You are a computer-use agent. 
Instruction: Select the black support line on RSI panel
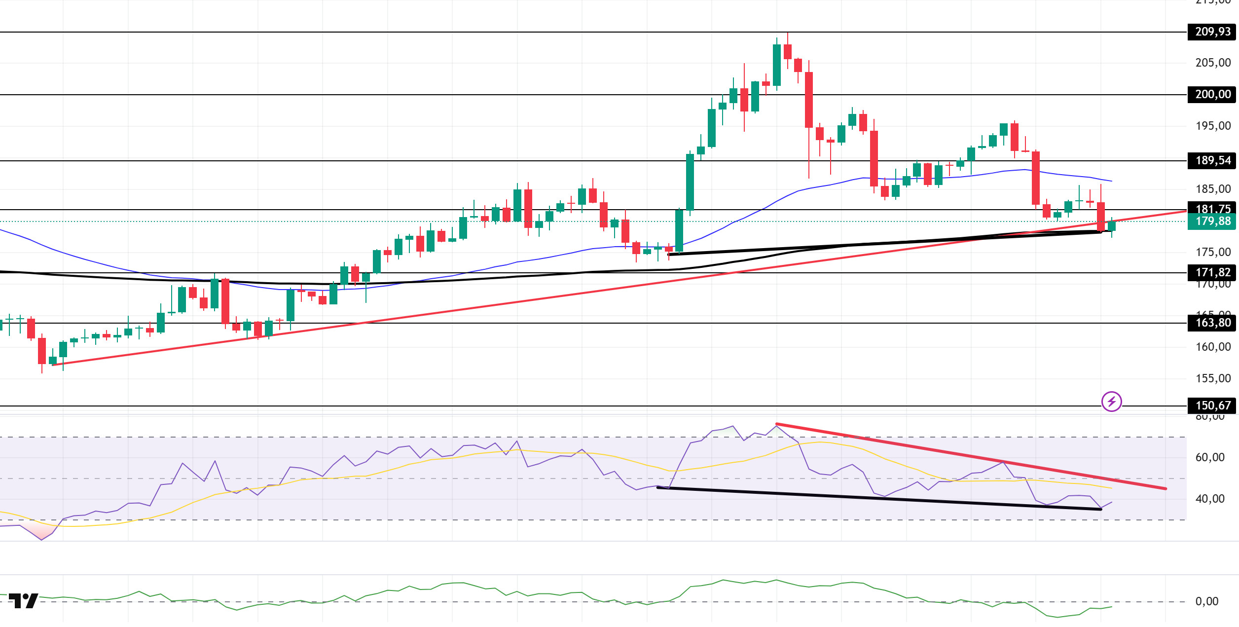879,498
